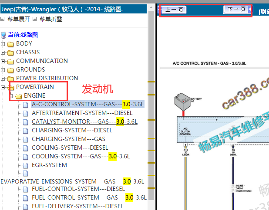Click page icon of EGR-SYSTEM entry
Image resolution: width=269 pixels, height=210 pixels.
click(25, 165)
